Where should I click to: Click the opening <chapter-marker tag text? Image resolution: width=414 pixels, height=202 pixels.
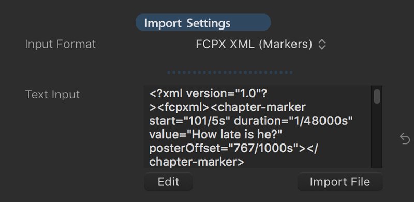[258, 107]
